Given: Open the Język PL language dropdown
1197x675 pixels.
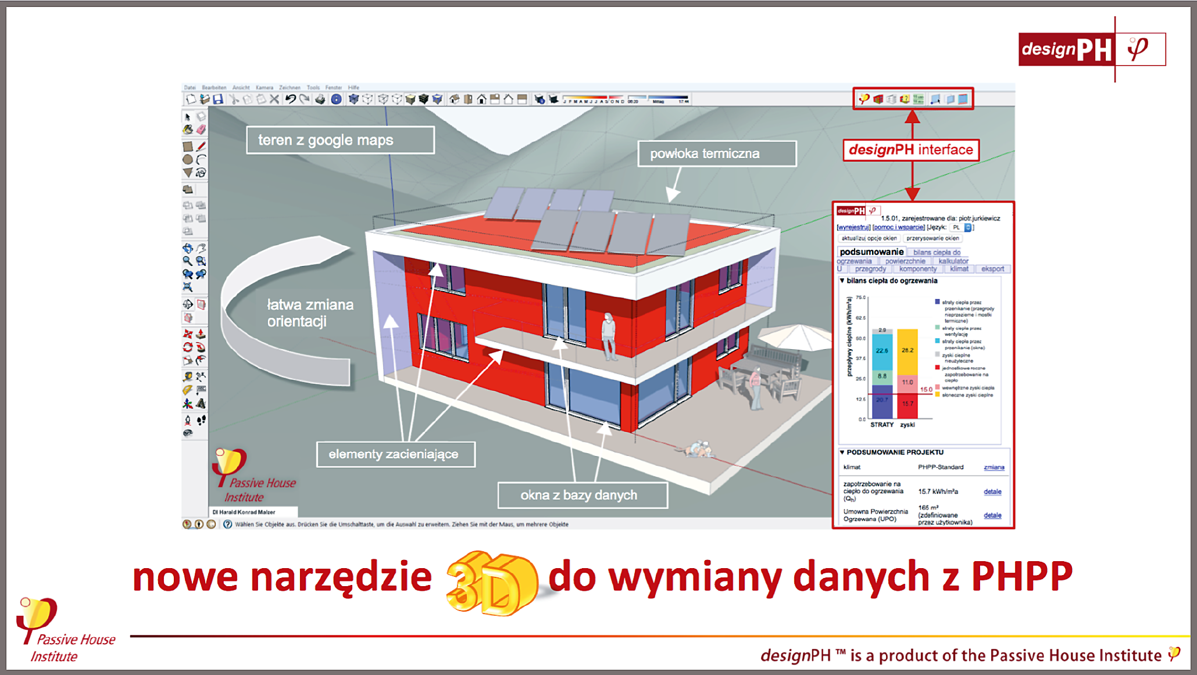Looking at the screenshot, I should [961, 227].
